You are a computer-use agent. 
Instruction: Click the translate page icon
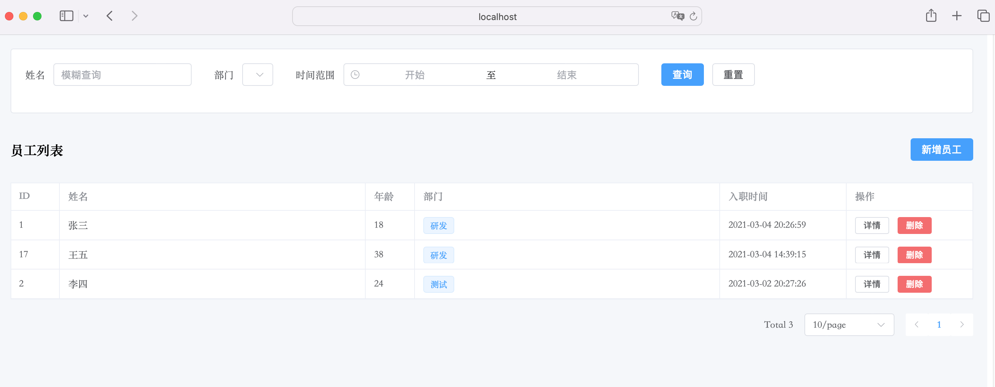click(x=677, y=16)
